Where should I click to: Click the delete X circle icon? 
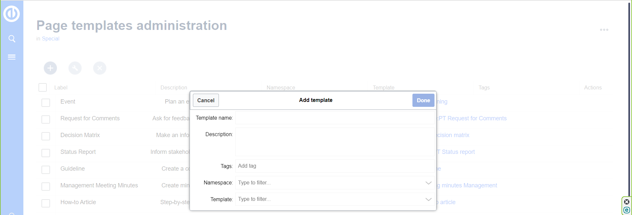point(100,68)
